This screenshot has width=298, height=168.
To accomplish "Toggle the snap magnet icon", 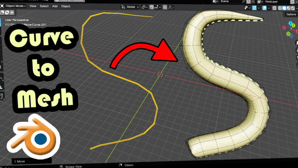I will coord(151,7).
